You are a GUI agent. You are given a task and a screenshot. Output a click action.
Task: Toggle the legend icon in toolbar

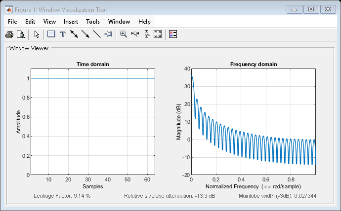[173, 35]
